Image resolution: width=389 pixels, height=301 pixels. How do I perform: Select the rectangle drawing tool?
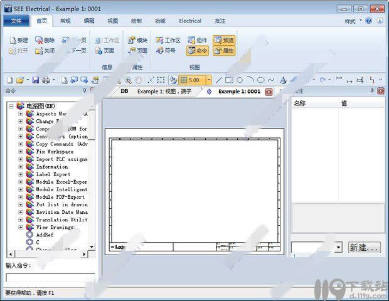229,80
